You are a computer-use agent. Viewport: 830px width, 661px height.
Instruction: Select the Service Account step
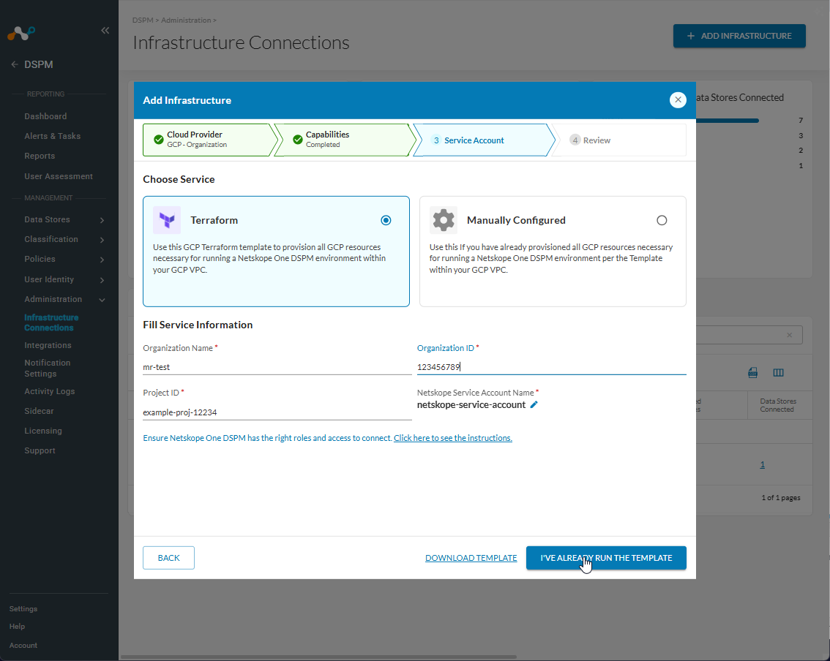(x=483, y=140)
